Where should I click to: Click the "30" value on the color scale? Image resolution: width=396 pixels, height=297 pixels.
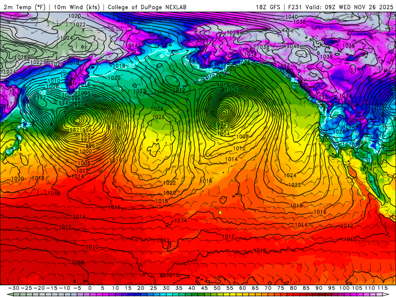(x=166, y=288)
